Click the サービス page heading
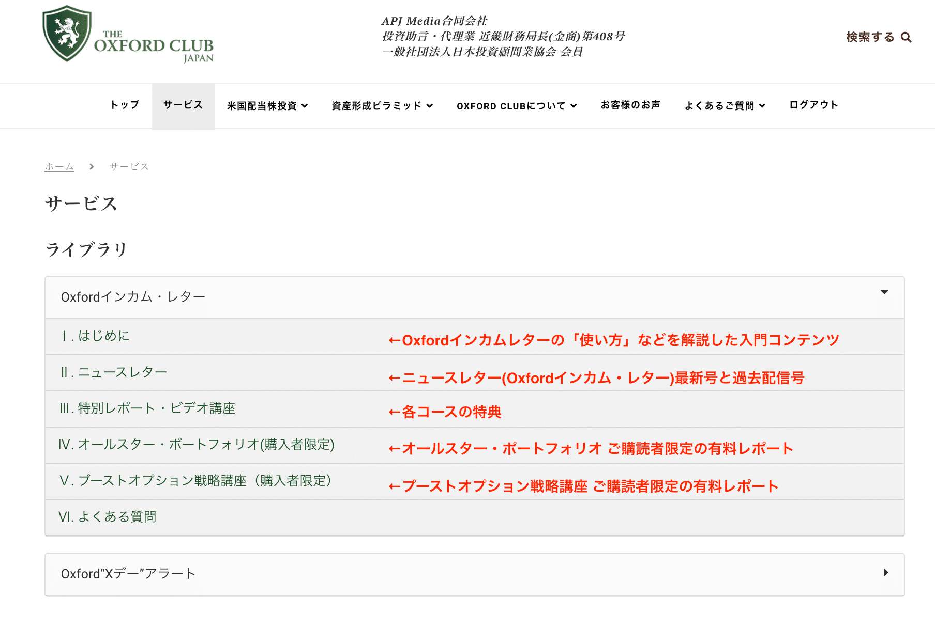Image resolution: width=935 pixels, height=630 pixels. (81, 203)
